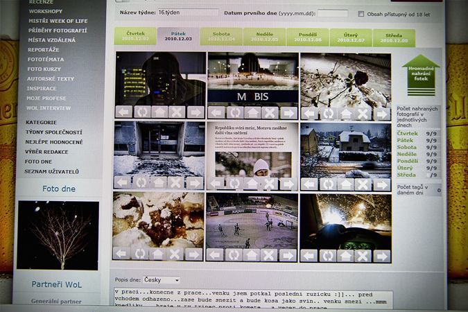
Task: Move the hockey rink photo left
Action: 215,254
